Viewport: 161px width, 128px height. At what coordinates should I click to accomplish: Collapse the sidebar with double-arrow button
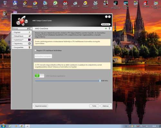31,28
